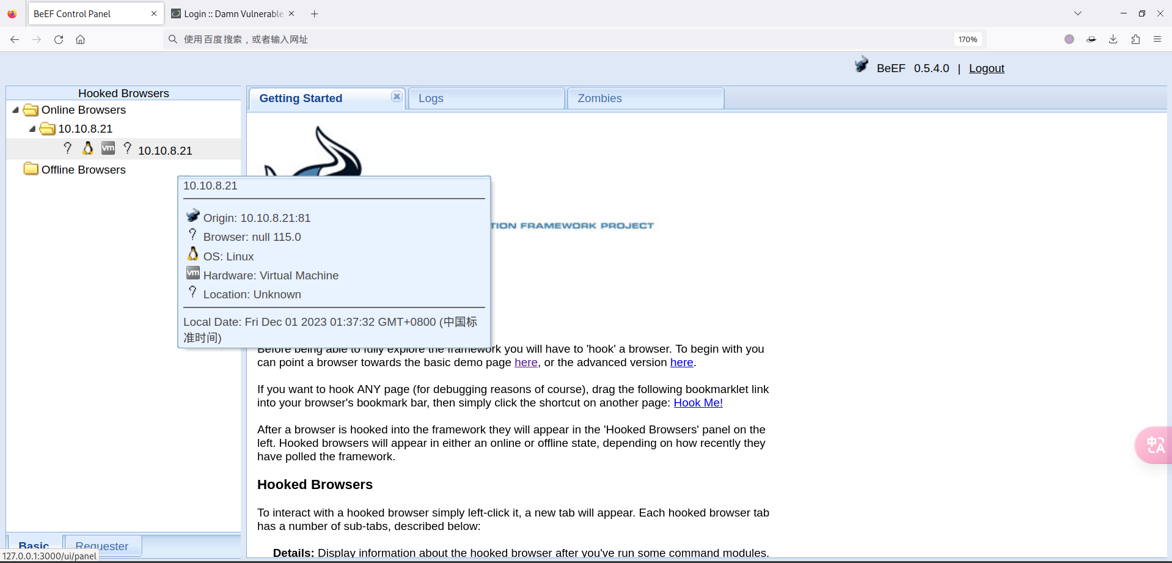Click the unknown-location question mark icon in the hooked row
Viewport: 1172px width, 563px height.
click(128, 148)
